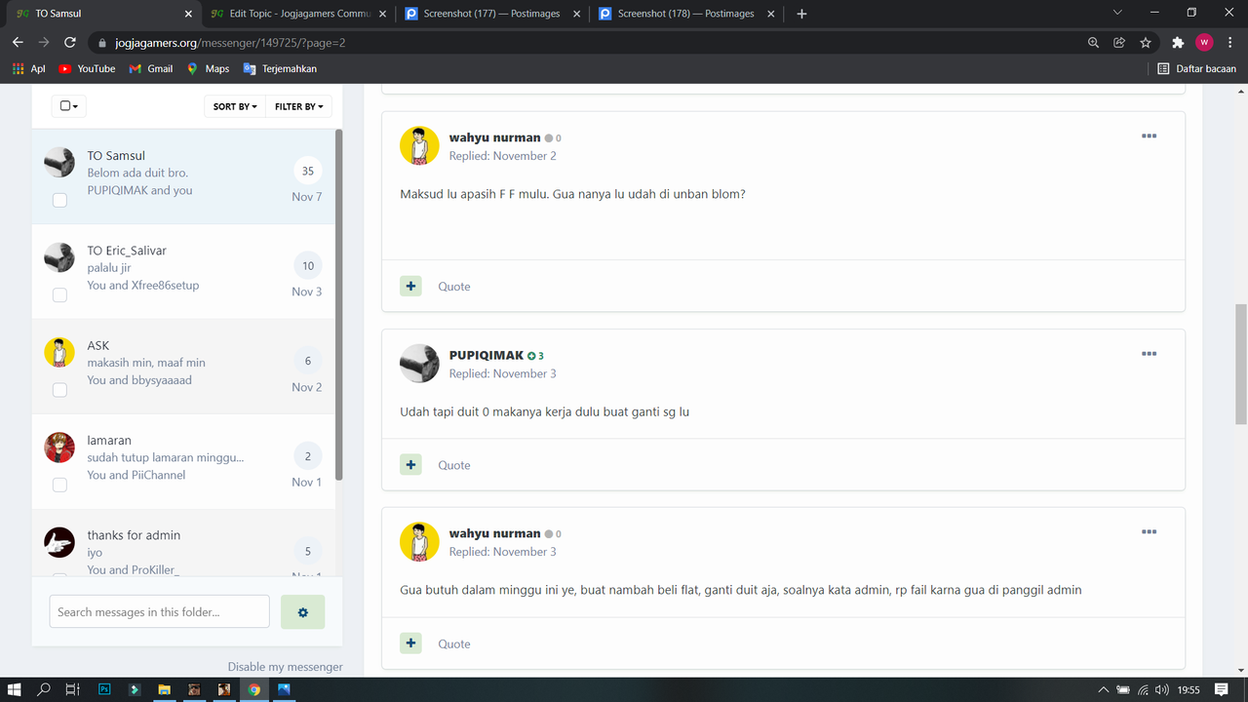This screenshot has width=1248, height=702.
Task: Tick the checkbox for ASK conversation
Action: click(x=59, y=390)
